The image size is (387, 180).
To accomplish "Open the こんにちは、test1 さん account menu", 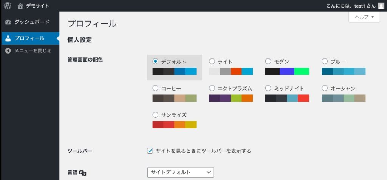I will click(x=346, y=6).
